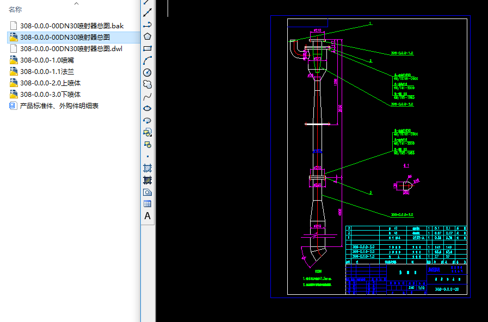Select the Construction Line tool
This screenshot has height=322, width=488.
coord(147,13)
